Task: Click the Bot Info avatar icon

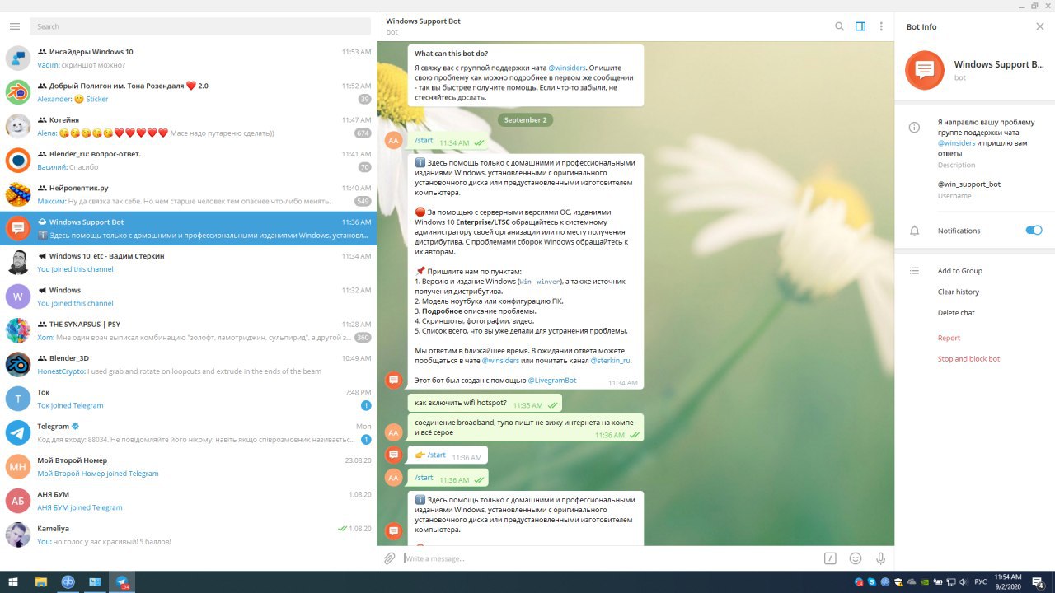Action: (924, 70)
